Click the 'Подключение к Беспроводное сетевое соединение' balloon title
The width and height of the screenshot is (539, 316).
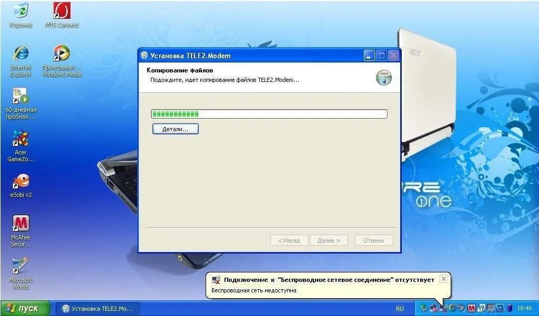[x=329, y=280]
